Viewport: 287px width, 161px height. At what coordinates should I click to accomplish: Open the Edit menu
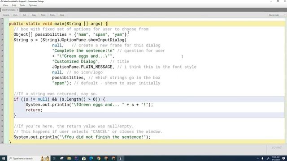[x=14, y=5]
